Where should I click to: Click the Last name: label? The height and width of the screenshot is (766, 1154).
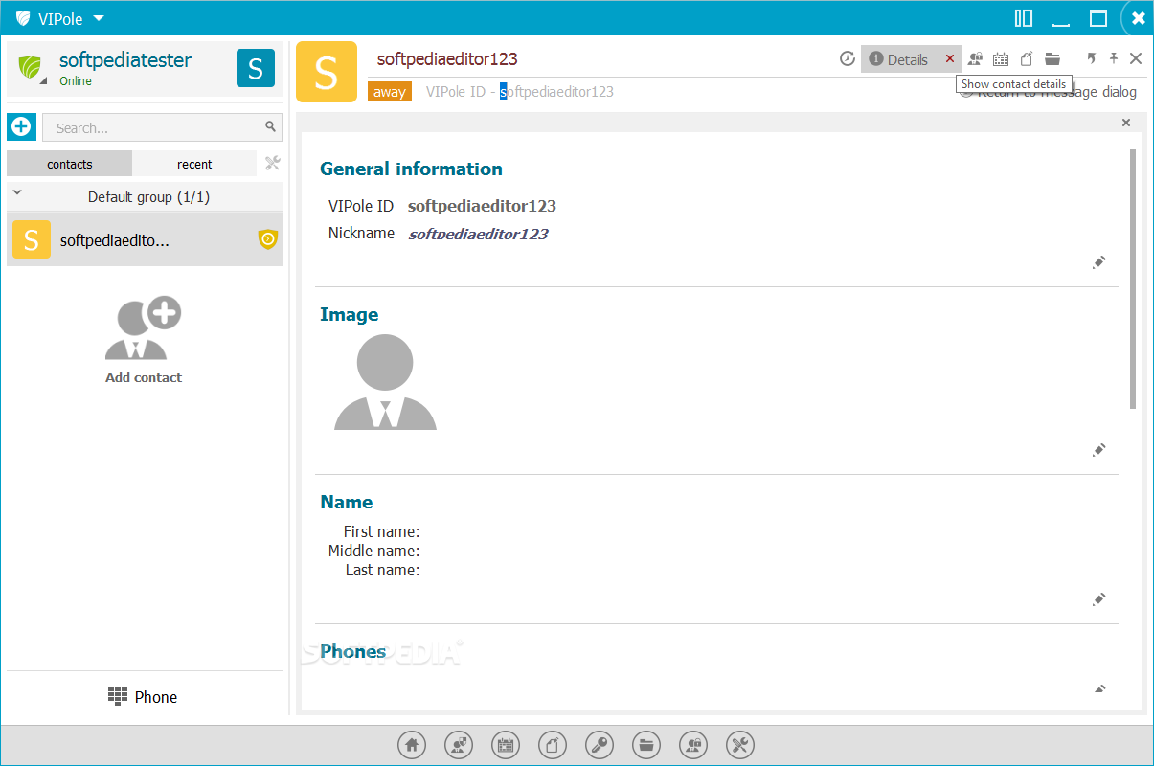[x=382, y=570]
